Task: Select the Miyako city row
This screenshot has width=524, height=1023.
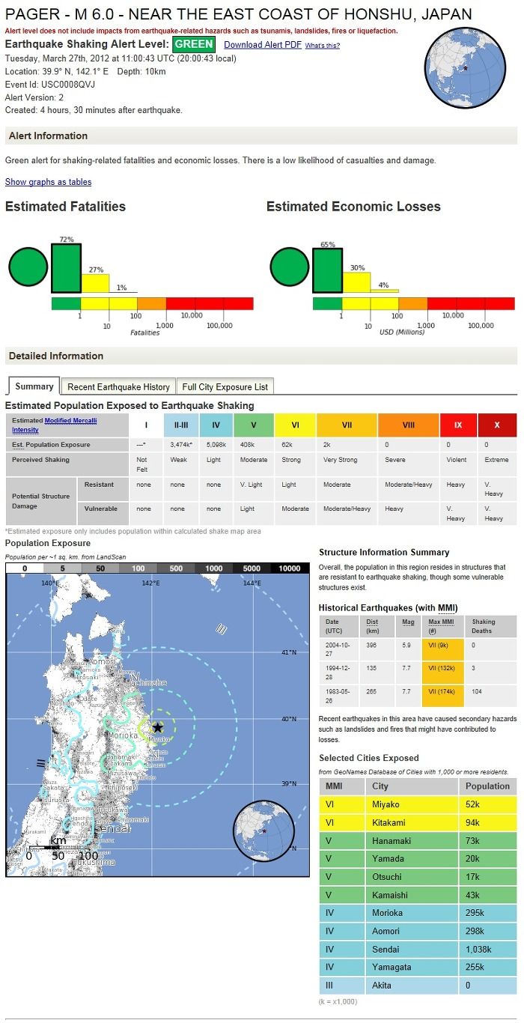Action: click(x=418, y=804)
